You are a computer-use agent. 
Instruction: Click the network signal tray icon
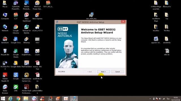point(164,98)
